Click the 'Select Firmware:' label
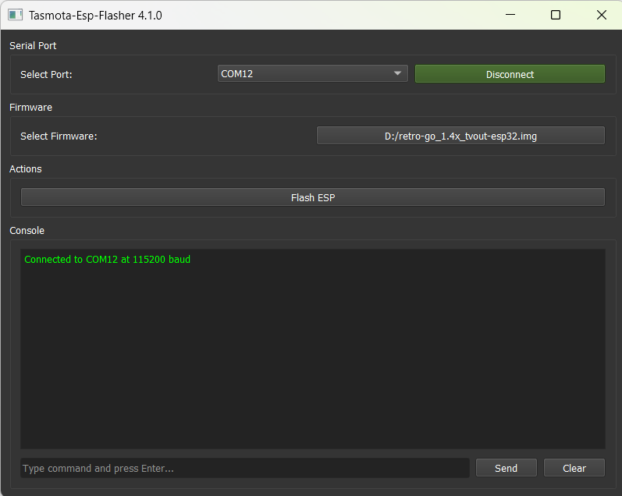 (59, 136)
